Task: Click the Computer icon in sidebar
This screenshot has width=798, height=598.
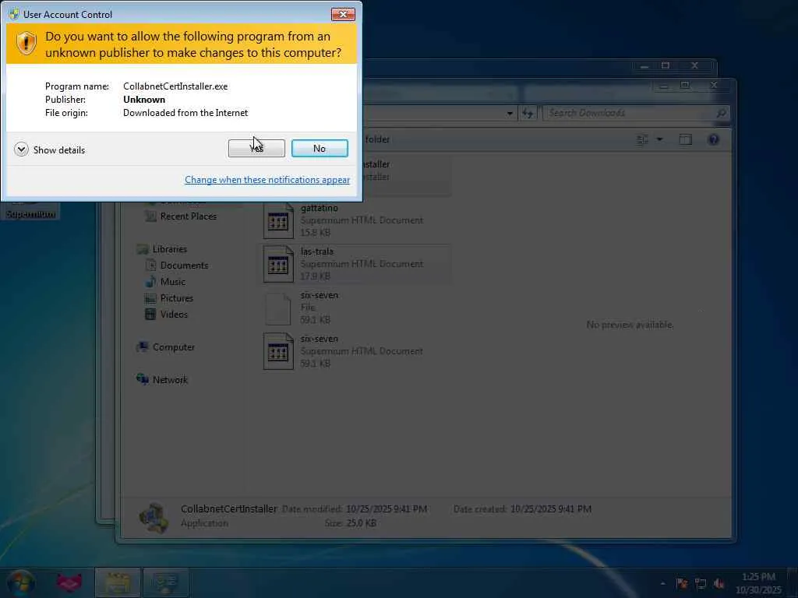Action: [143, 346]
